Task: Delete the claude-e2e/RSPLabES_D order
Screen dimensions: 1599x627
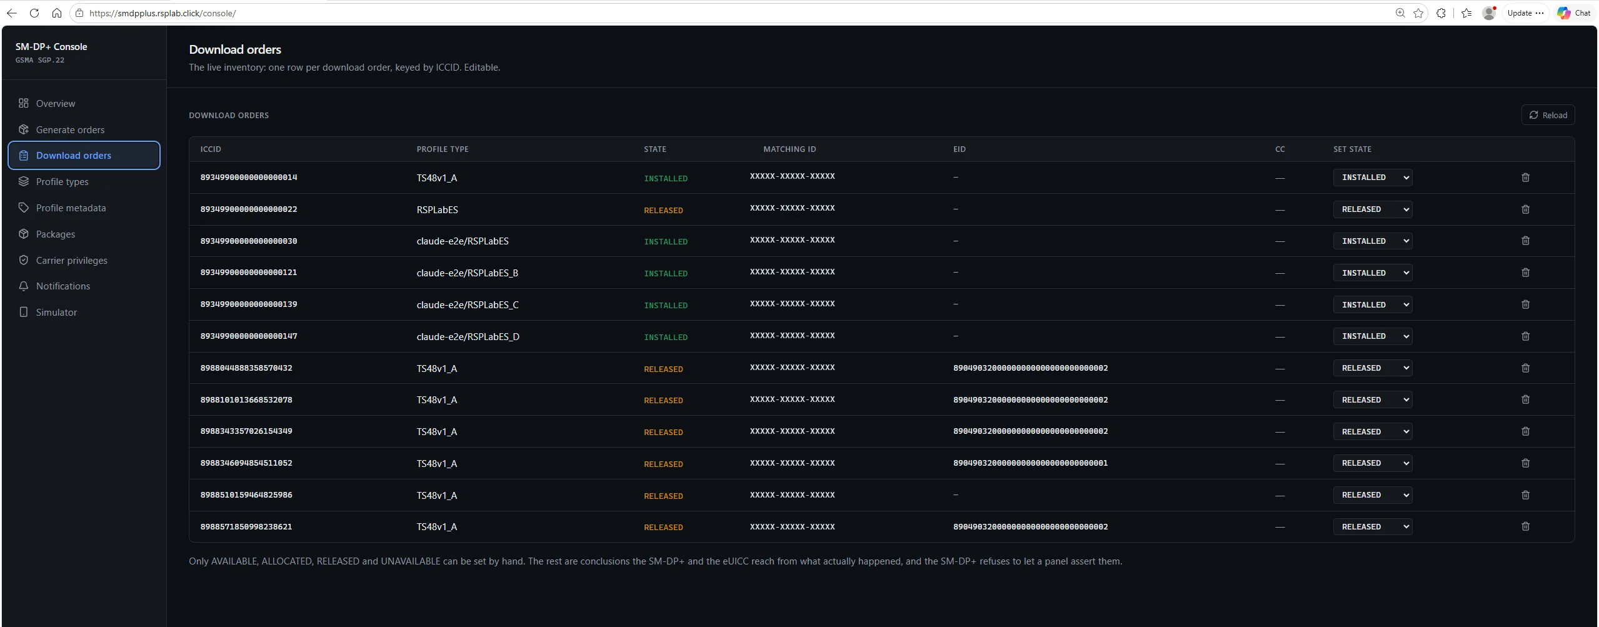Action: 1525,336
